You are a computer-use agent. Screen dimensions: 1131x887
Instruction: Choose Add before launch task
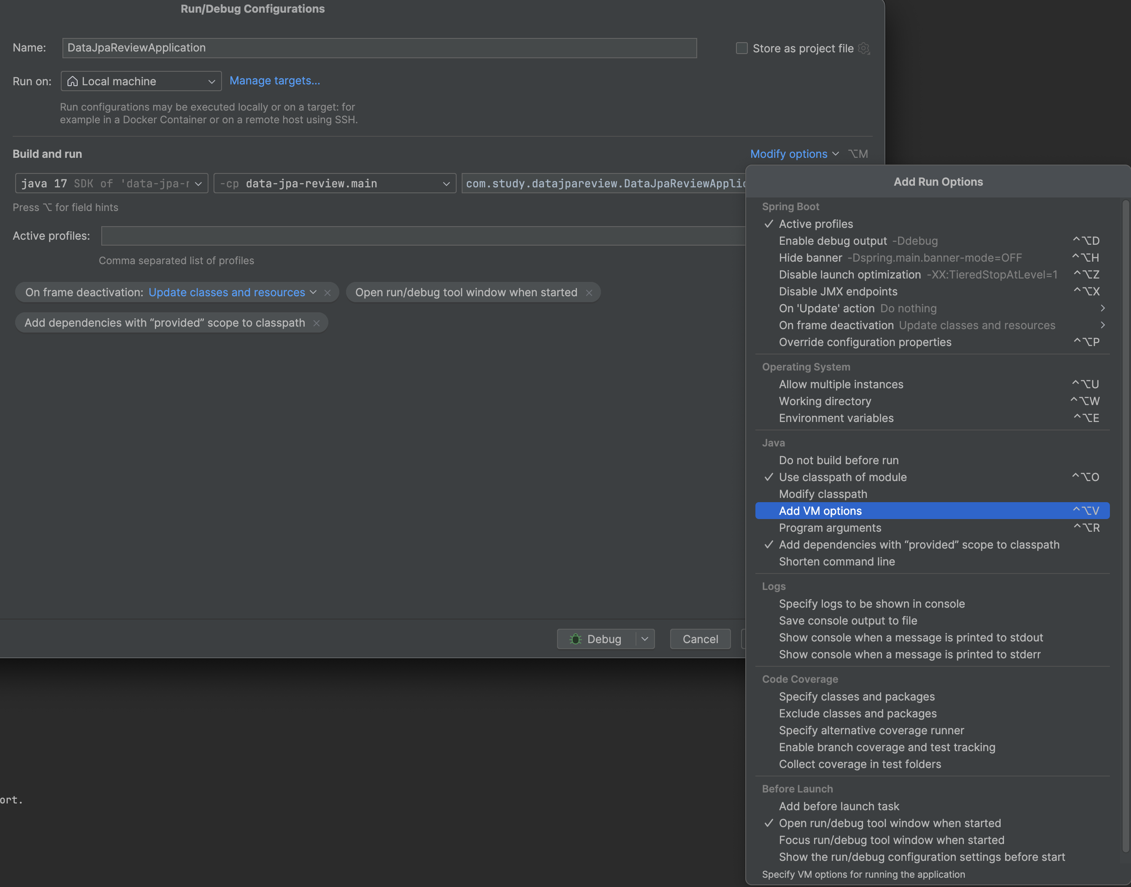[x=932, y=806]
